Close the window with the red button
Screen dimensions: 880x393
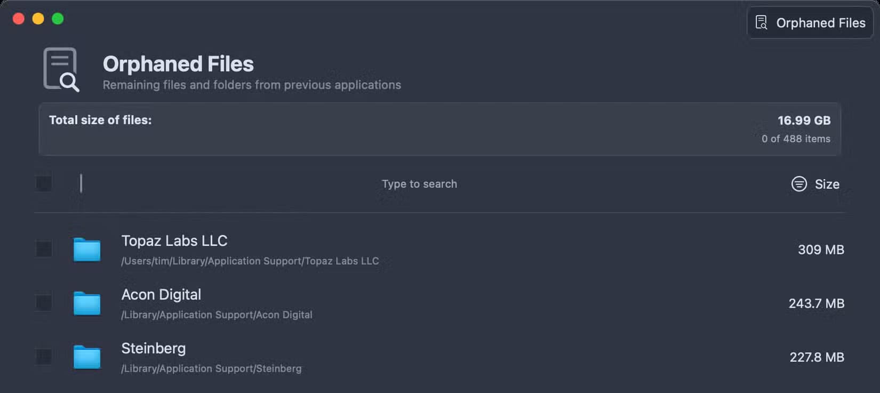tap(19, 19)
